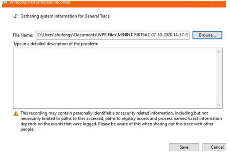
Task: Click the detailed description prompt label
Action: click(55, 44)
